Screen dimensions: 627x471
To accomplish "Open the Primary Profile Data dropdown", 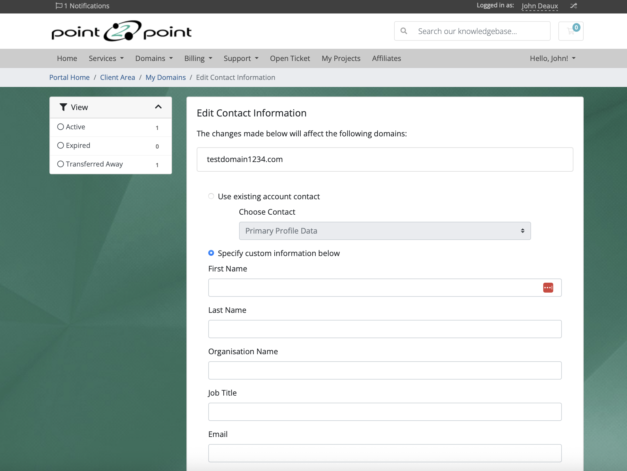I will pyautogui.click(x=385, y=231).
